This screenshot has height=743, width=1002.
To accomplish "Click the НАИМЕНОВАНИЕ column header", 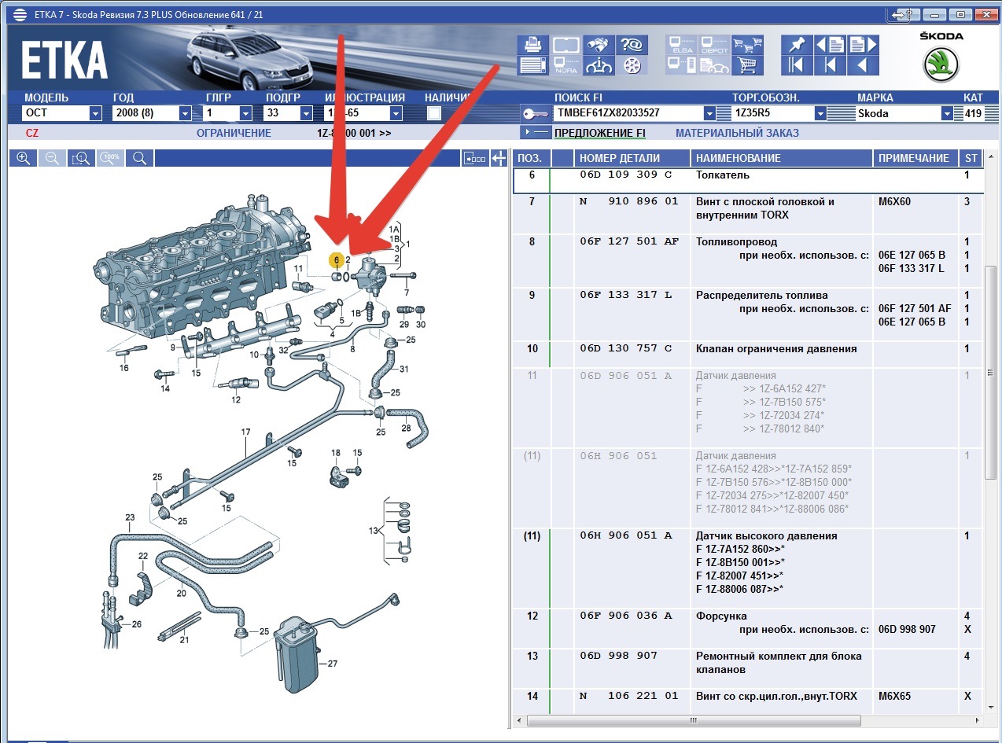I will pos(782,158).
